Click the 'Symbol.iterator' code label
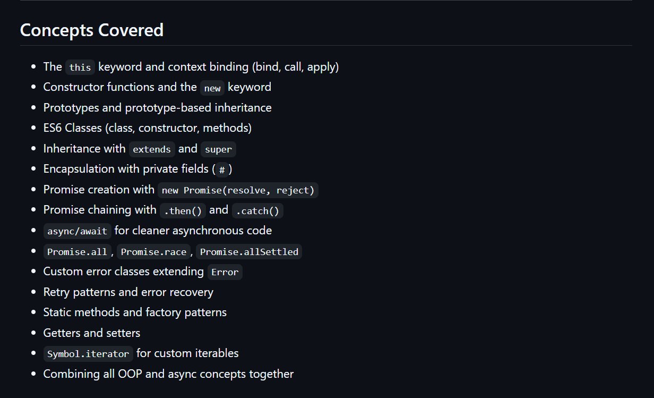 tap(88, 354)
